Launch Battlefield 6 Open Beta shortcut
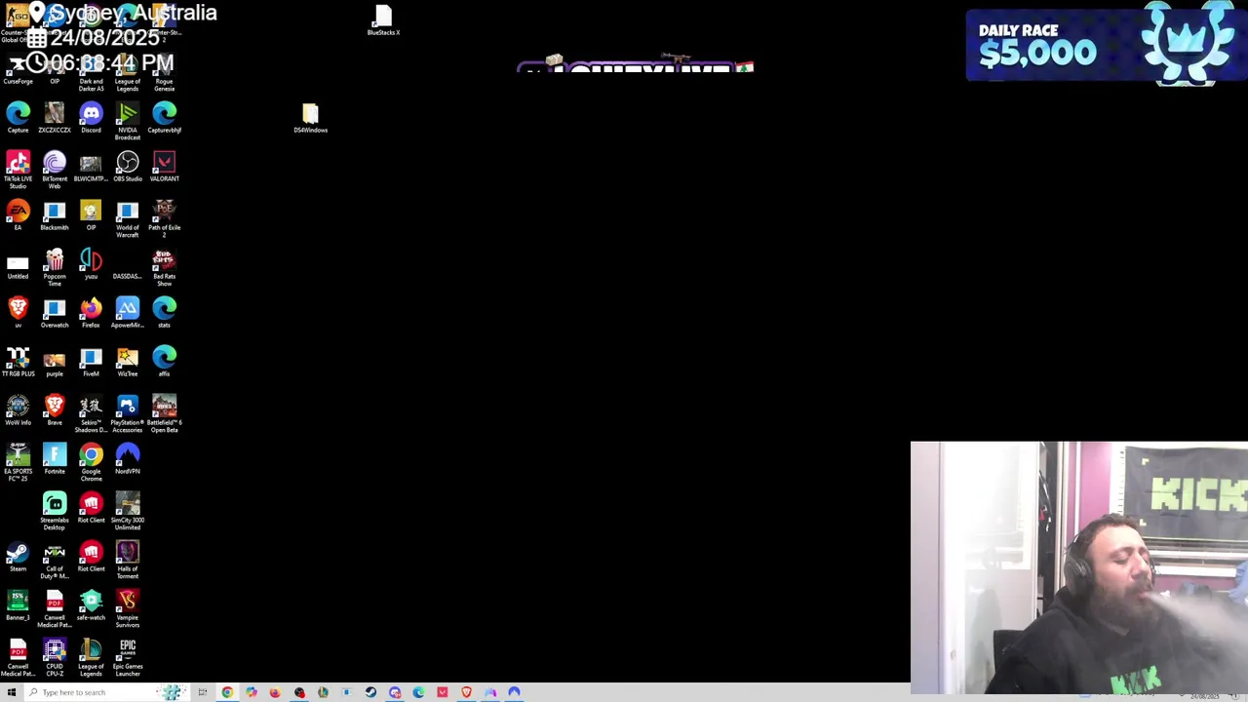Viewport: 1248px width, 702px height. 164,412
